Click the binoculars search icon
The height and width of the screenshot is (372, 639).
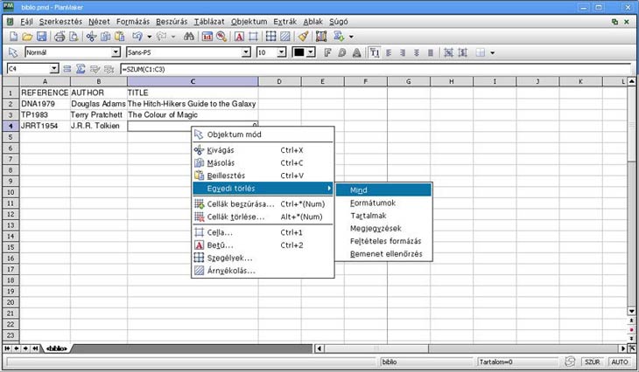coord(189,37)
